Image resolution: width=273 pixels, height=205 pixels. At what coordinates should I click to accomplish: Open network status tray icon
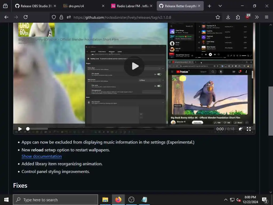(232, 200)
